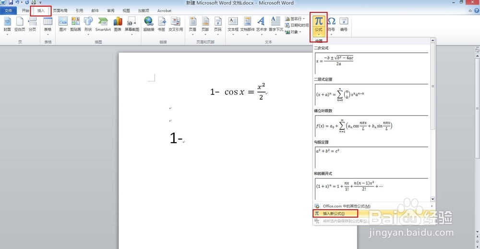The height and width of the screenshot is (249, 480).
Task: Switch to the Review (审阅) tab
Action: click(111, 11)
